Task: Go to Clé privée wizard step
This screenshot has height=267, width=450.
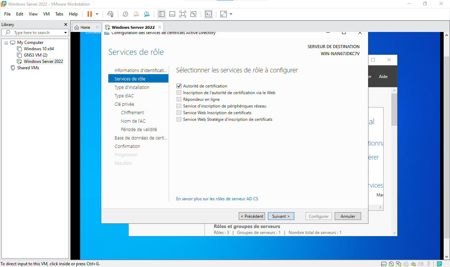Action: tap(124, 104)
